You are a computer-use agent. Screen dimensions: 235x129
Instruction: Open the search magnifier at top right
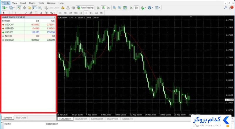click(225, 8)
